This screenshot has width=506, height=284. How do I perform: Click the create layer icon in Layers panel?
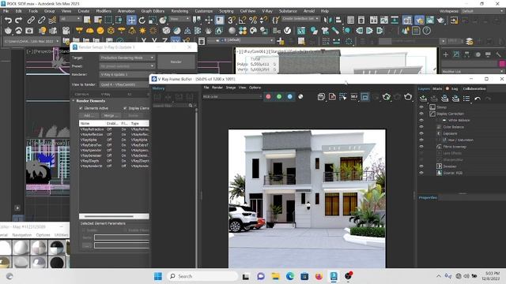[423, 99]
